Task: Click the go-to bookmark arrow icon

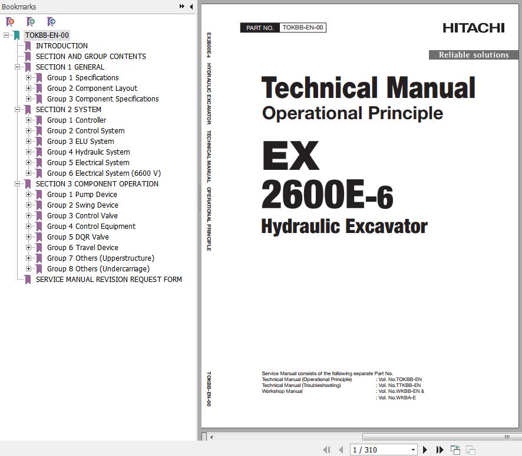Action: coord(51,22)
